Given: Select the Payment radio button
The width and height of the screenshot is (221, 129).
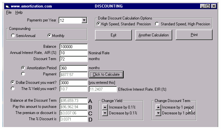Looking at the screenshot, I should click(23, 74).
